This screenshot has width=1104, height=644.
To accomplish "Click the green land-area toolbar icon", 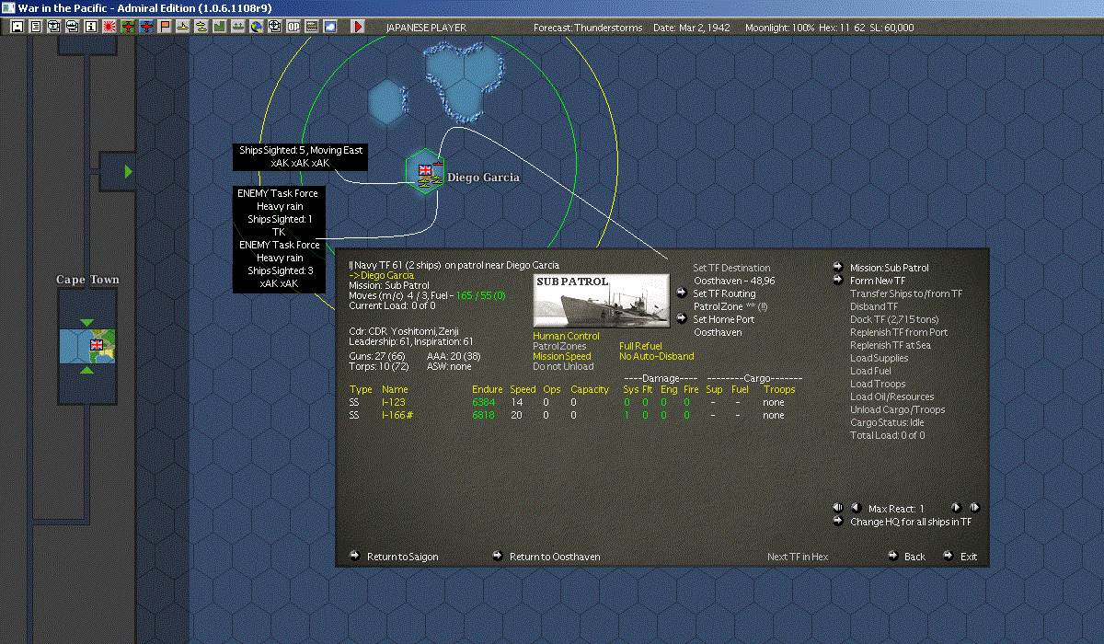I will 220,27.
